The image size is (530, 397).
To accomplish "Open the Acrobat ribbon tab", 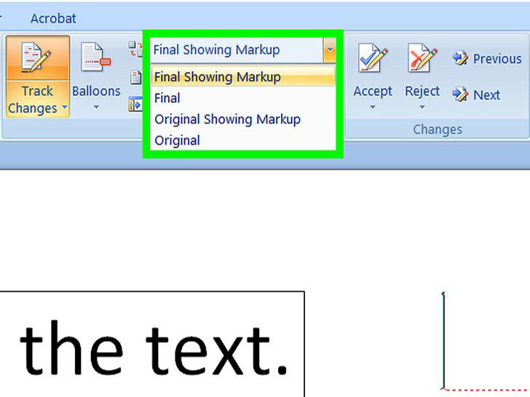I will (x=53, y=19).
